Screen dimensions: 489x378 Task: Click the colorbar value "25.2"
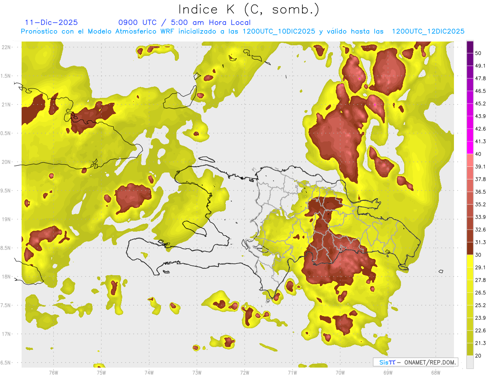coord(480,305)
